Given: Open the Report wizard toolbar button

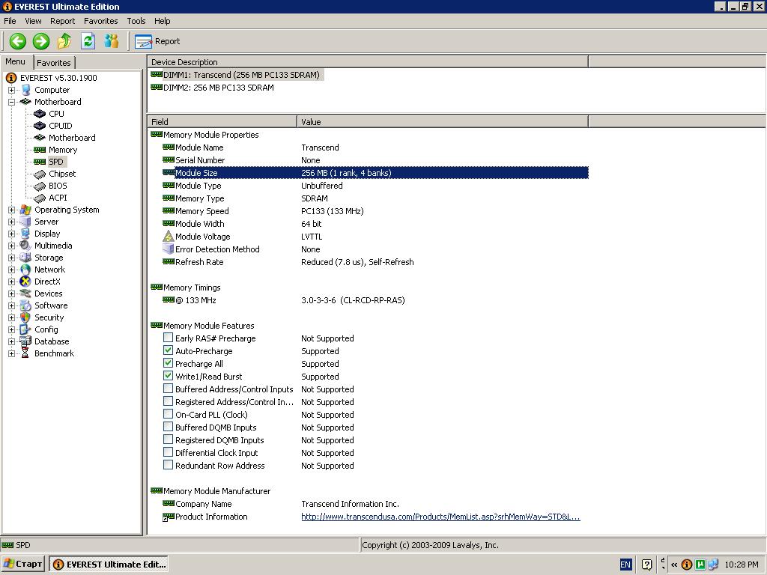Looking at the screenshot, I should coord(157,42).
